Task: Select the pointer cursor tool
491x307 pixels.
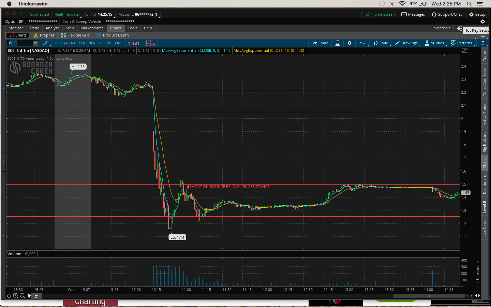Action: tap(29, 296)
